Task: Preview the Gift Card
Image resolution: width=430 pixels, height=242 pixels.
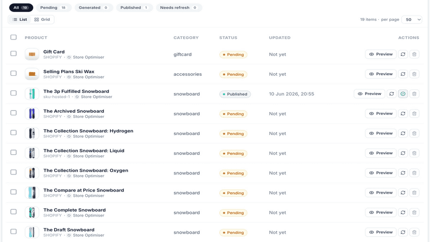Action: [x=381, y=55]
